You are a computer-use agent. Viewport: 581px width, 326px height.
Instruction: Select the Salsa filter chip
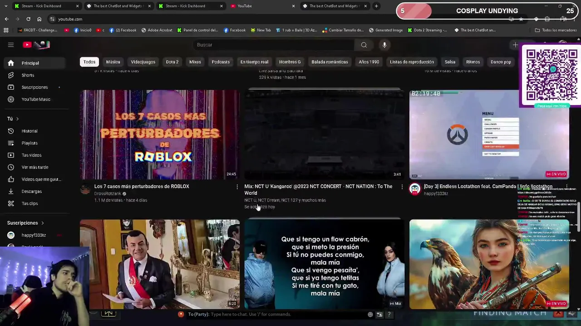click(450, 62)
